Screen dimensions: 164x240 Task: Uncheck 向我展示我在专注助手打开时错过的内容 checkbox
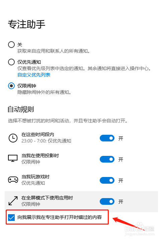[11, 217]
